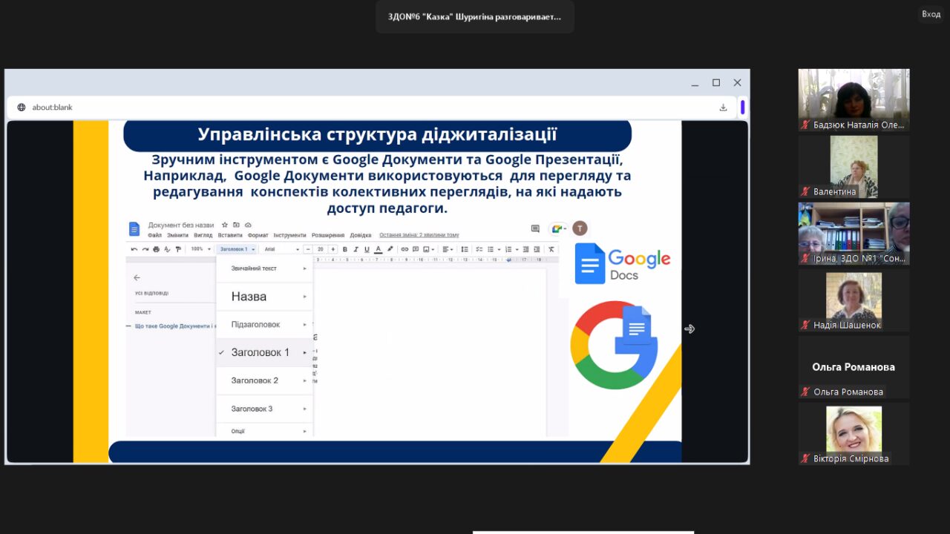
Task: Click the line spacing icon
Action: 465,249
